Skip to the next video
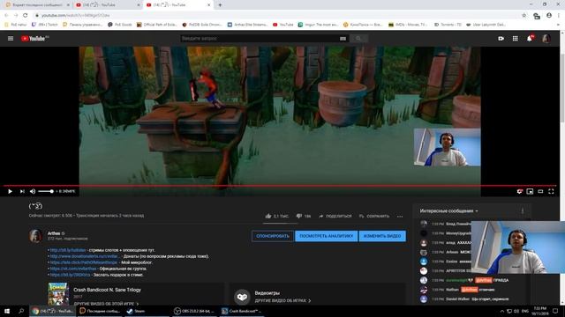Screen dimensions: 565x317 click(22, 192)
